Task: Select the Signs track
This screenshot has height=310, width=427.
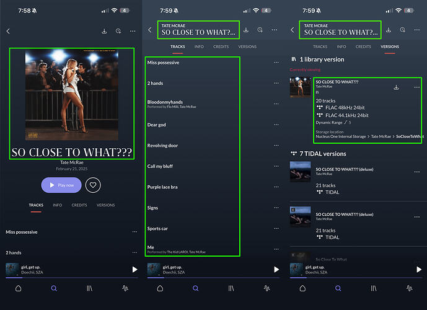Action: [152, 208]
